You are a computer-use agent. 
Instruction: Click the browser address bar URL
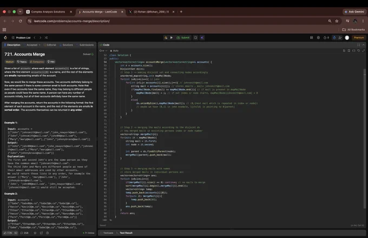[x=71, y=21]
